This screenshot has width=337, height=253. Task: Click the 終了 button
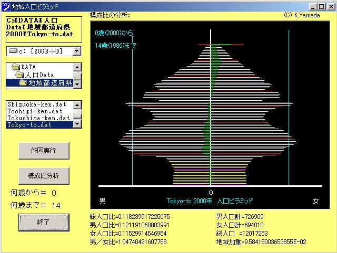pyautogui.click(x=44, y=223)
